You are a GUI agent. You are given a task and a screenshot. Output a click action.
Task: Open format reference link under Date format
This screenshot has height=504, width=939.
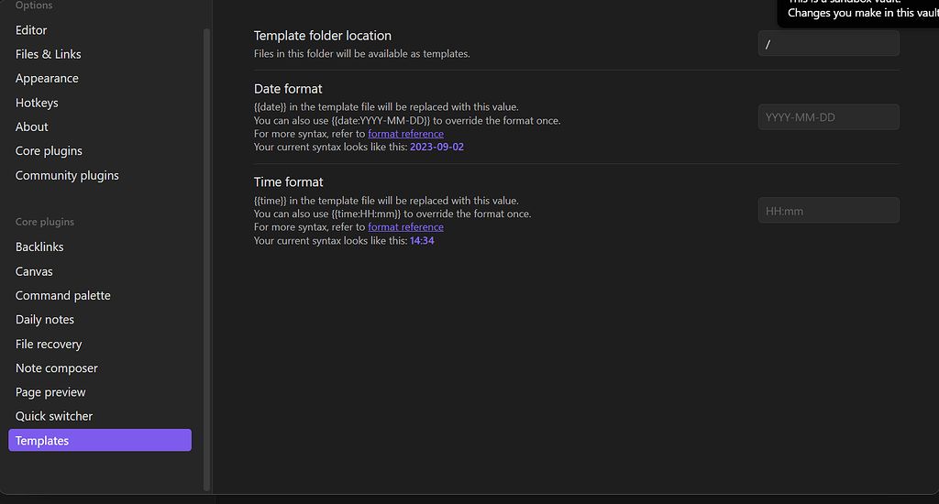point(405,134)
